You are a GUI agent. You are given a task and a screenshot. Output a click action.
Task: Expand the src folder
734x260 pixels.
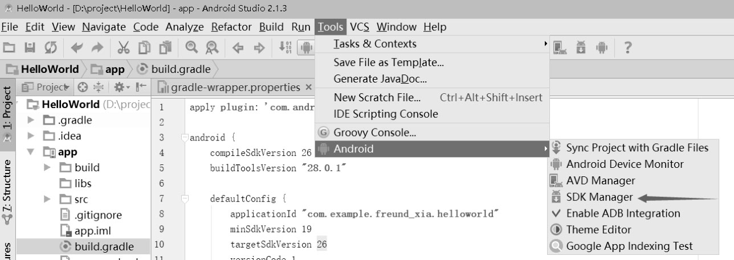pyautogui.click(x=47, y=200)
